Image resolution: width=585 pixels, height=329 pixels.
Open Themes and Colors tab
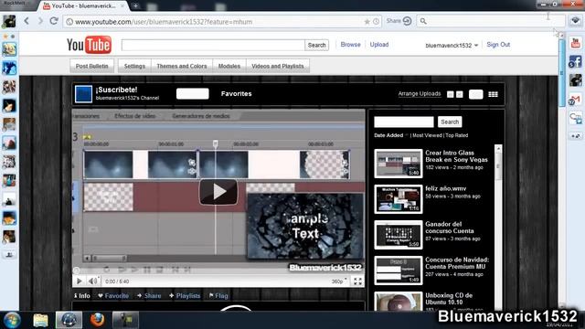click(182, 66)
